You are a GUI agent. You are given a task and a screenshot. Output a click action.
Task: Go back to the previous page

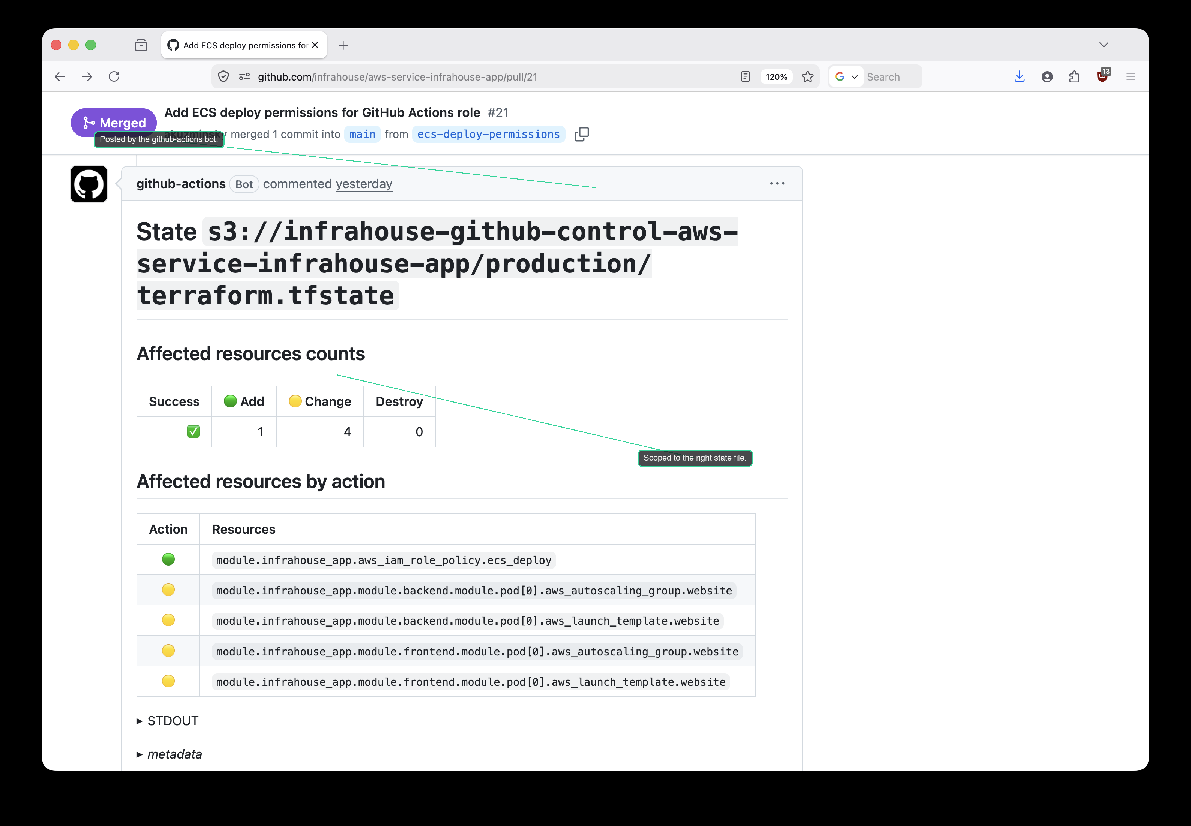pos(60,76)
